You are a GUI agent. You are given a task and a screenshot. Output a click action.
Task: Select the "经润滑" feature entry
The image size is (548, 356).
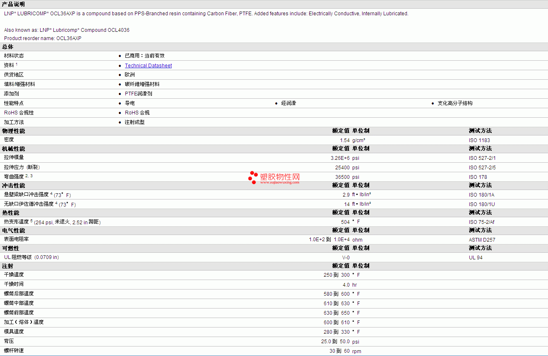pyautogui.click(x=288, y=103)
